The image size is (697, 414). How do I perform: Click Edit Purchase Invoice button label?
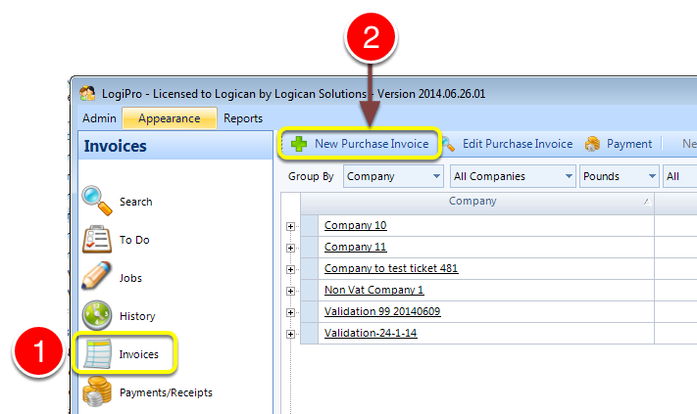[x=518, y=144]
